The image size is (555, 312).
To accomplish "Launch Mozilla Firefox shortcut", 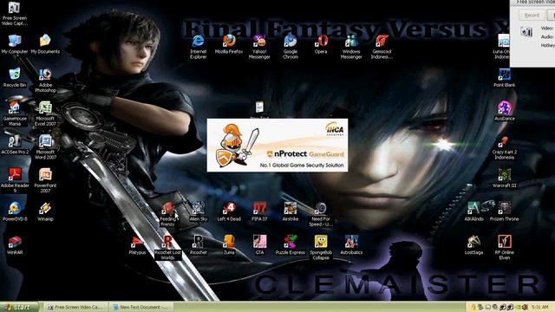I will click(229, 44).
